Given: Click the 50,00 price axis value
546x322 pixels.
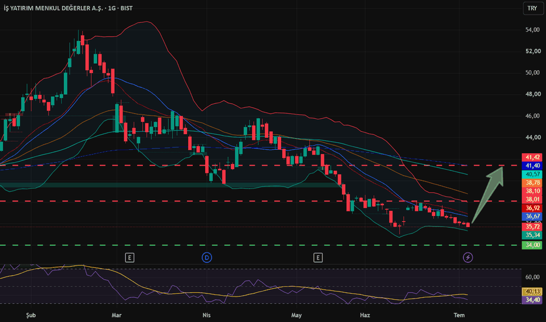Looking at the screenshot, I should [533, 73].
